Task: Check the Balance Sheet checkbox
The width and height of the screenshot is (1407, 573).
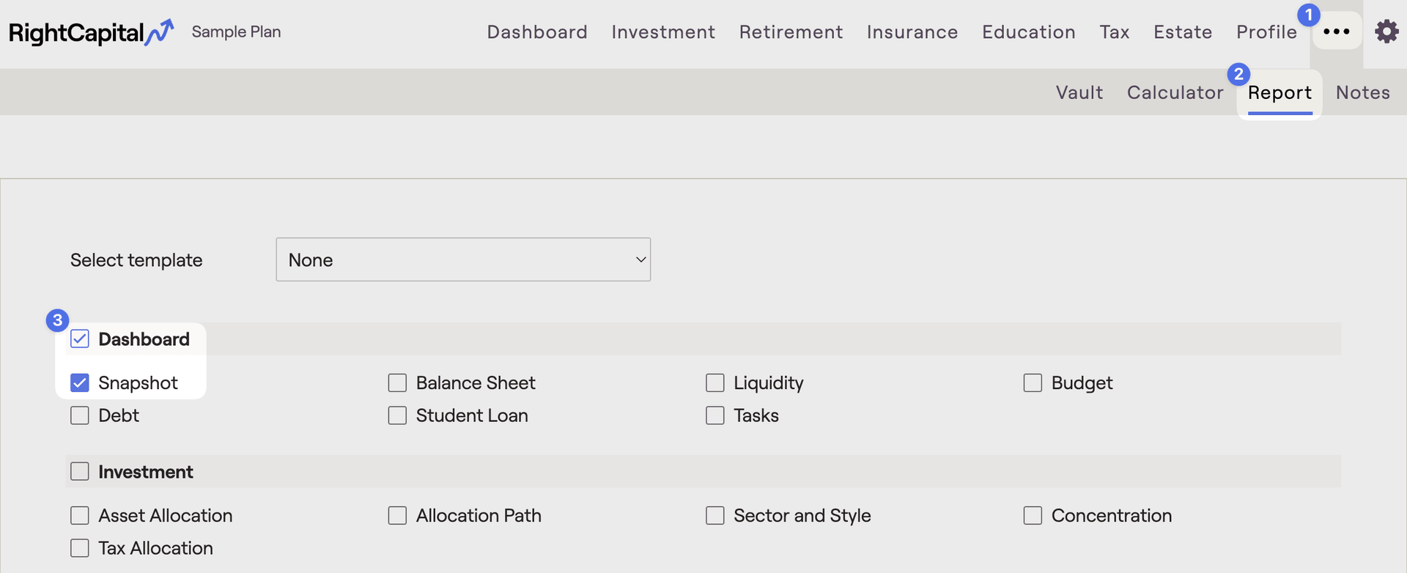Action: (397, 382)
